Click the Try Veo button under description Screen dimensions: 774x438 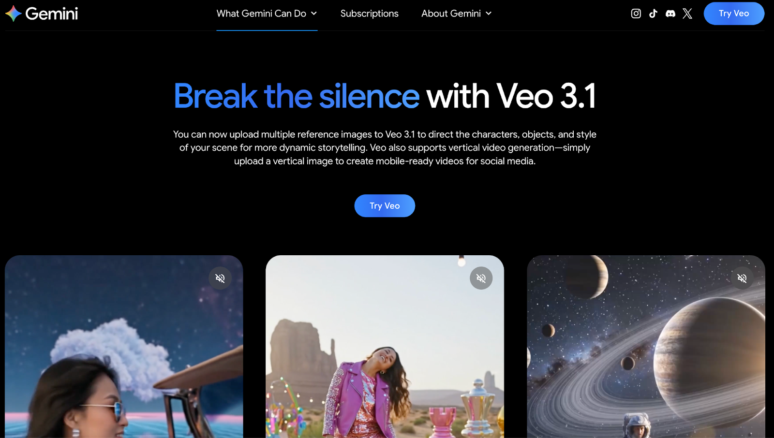(385, 206)
